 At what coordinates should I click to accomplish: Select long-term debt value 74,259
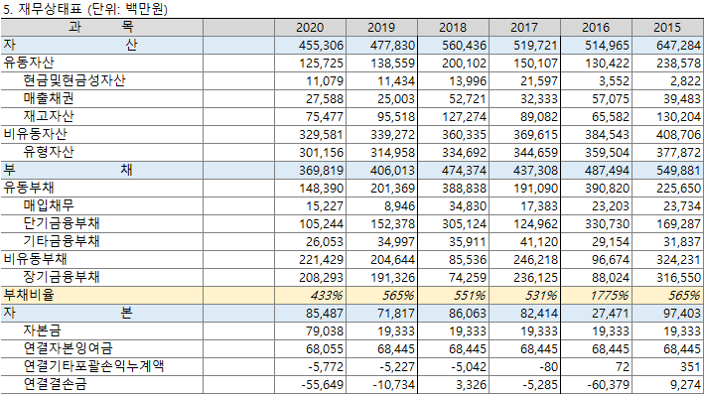[468, 278]
